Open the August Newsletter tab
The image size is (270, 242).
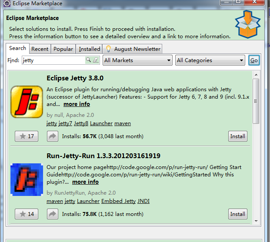(133, 49)
